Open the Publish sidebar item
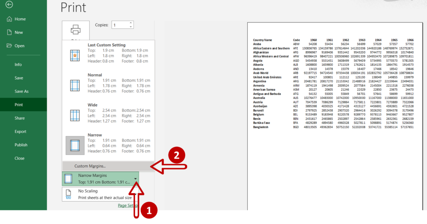427x224 pixels. [x=21, y=145]
